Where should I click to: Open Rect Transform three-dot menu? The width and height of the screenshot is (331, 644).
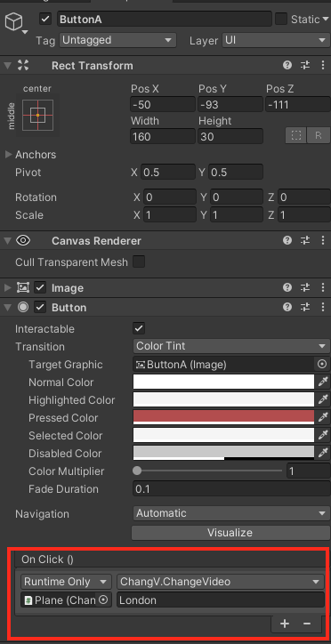tap(323, 65)
